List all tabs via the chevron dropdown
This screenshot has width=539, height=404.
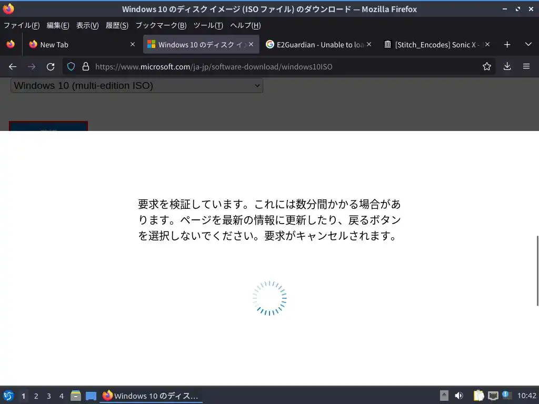tap(528, 44)
